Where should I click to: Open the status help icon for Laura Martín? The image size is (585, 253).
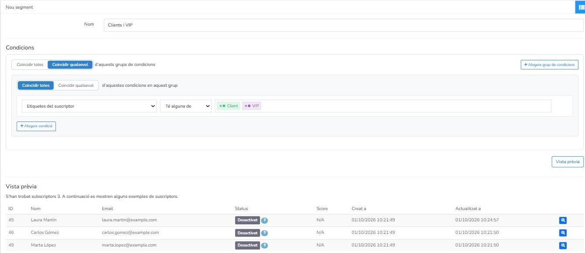(x=264, y=220)
